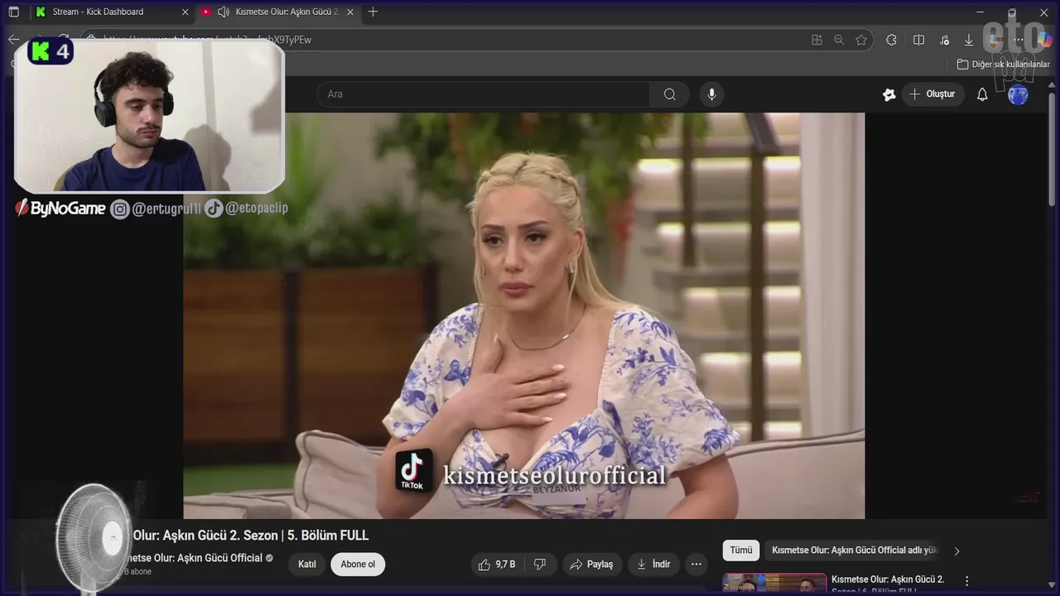
Task: Click the Paylaş share button
Action: (x=592, y=565)
